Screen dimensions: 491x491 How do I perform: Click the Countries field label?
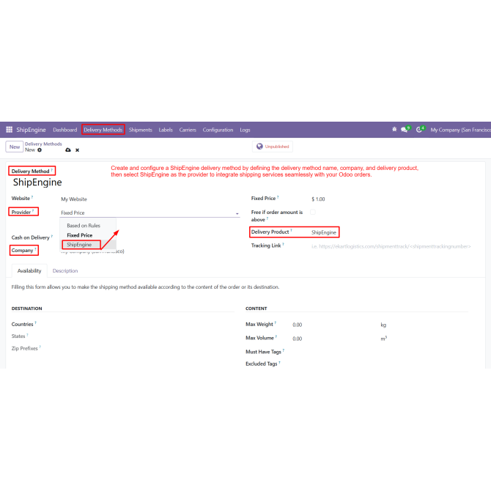pyautogui.click(x=22, y=324)
